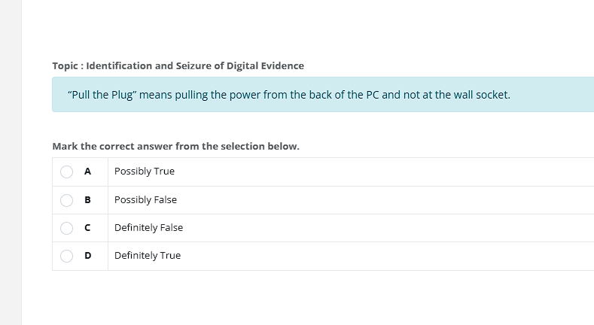Image resolution: width=594 pixels, height=325 pixels.
Task: Click the letter D answer label
Action: click(x=87, y=256)
